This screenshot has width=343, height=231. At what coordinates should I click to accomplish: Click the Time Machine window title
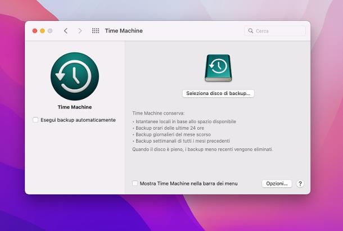click(124, 31)
